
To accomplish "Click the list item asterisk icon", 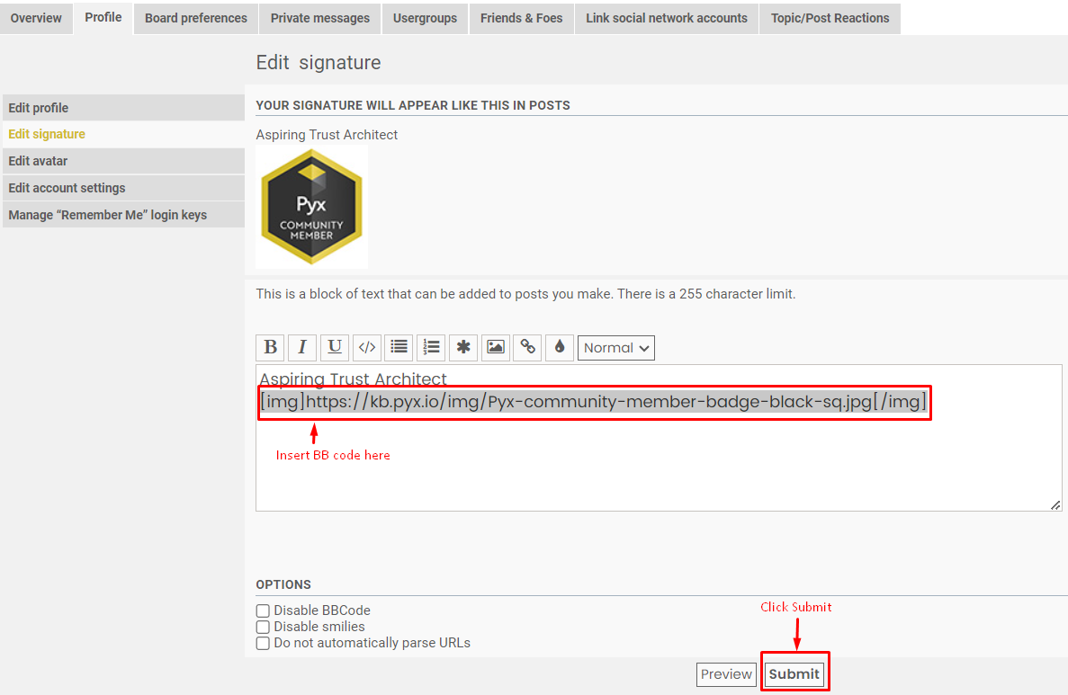I will (x=463, y=348).
